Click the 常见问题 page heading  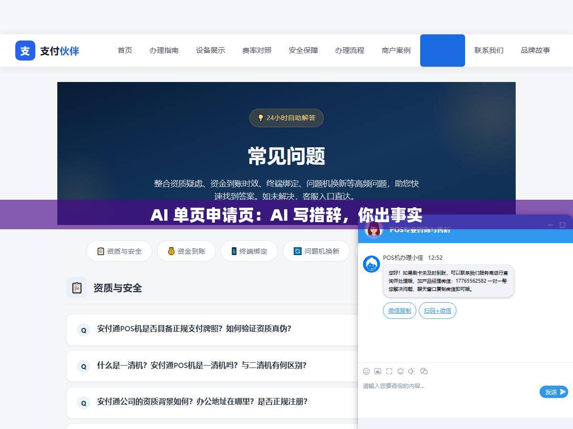click(286, 156)
